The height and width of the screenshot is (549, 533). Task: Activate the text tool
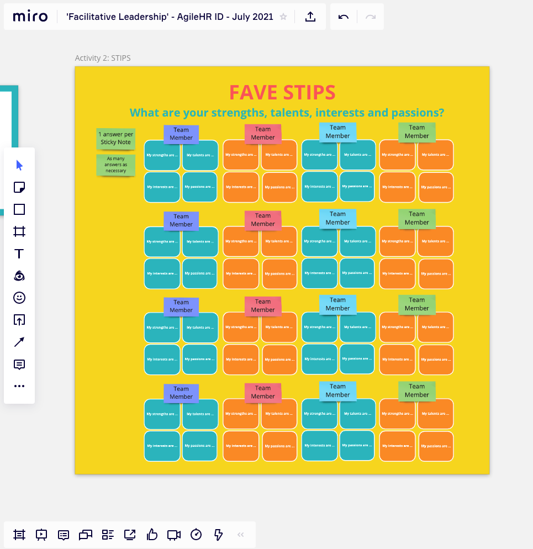19,254
